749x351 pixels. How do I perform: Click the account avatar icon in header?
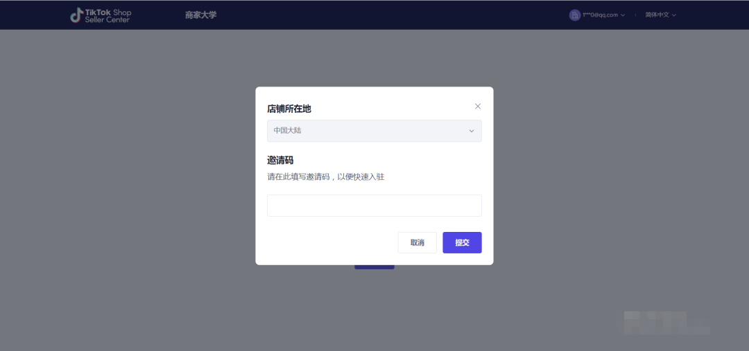pyautogui.click(x=574, y=15)
